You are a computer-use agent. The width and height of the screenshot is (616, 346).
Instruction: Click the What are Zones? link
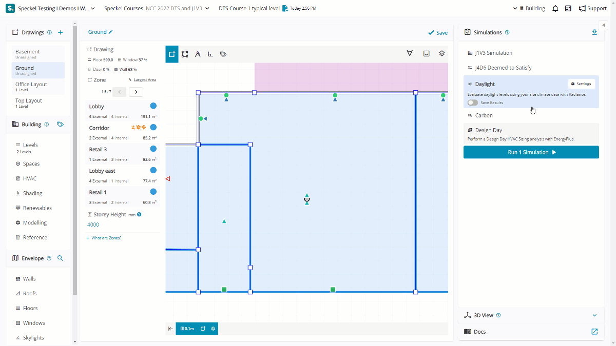(x=104, y=238)
